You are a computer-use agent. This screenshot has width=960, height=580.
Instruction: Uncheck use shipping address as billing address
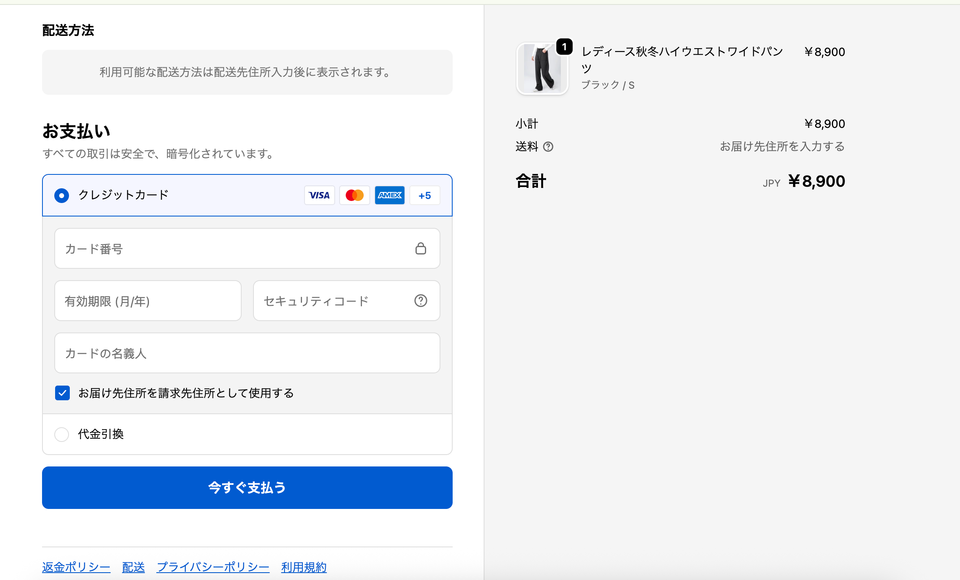tap(62, 393)
